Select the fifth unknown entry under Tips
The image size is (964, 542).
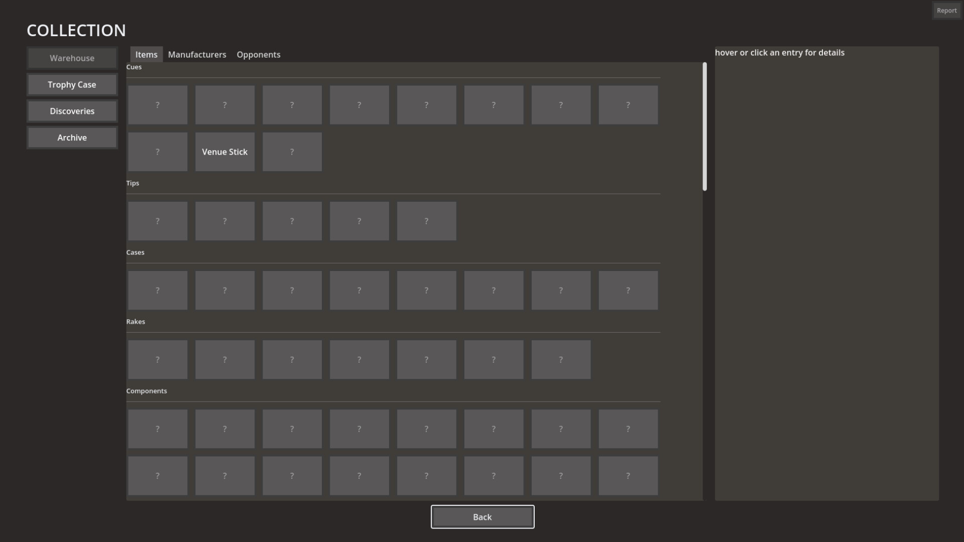427,221
